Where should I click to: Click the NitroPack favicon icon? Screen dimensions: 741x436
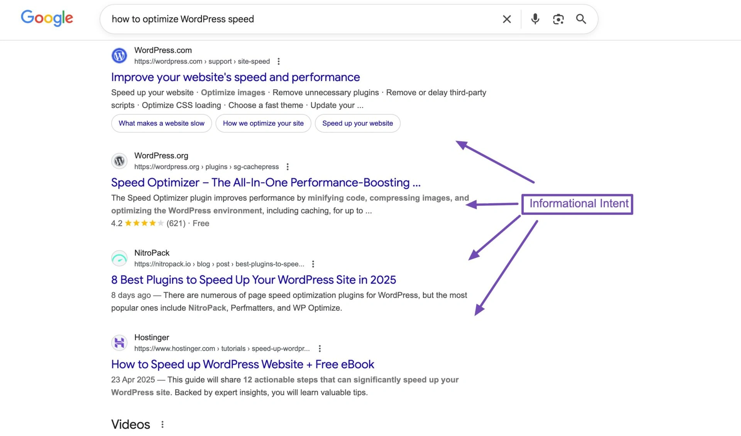[119, 258]
